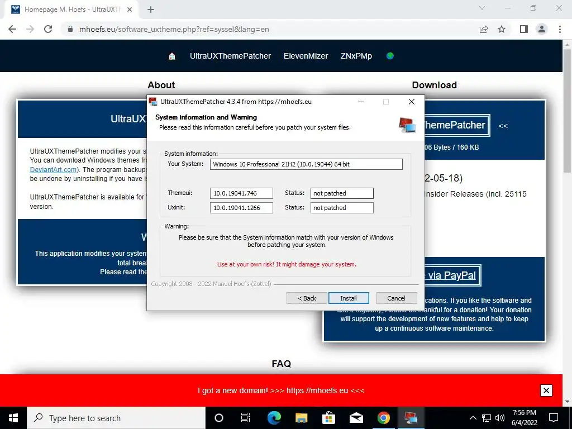Click the share page icon in the address bar

484,29
